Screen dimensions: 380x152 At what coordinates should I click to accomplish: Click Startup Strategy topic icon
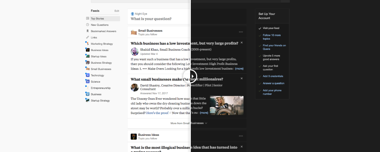point(87,100)
